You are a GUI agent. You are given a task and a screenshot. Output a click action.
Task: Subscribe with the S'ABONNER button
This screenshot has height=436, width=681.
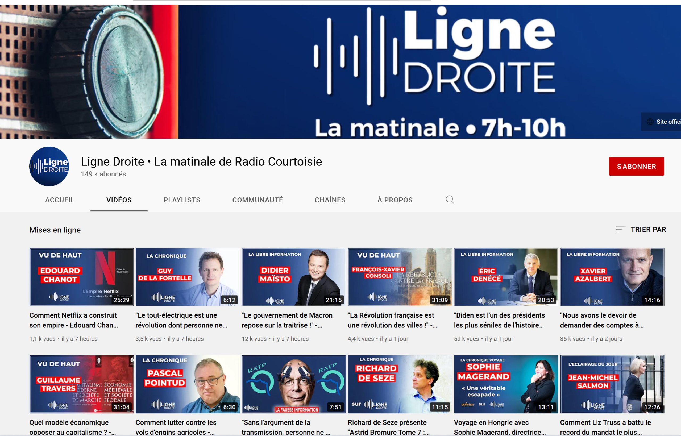click(636, 166)
